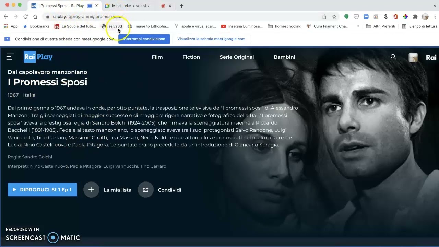Click the plus icon for La mia lista
Viewport: 439px width, 247px height.
(x=91, y=190)
